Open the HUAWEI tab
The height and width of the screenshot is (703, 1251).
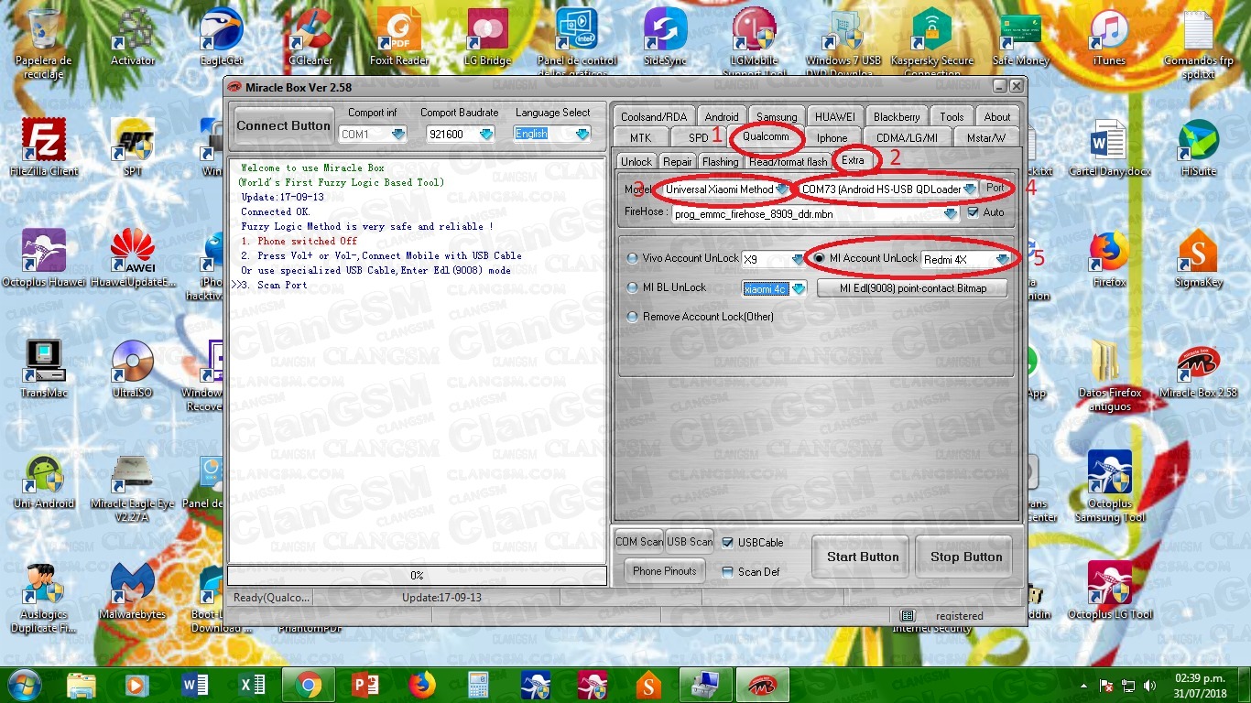tap(834, 117)
